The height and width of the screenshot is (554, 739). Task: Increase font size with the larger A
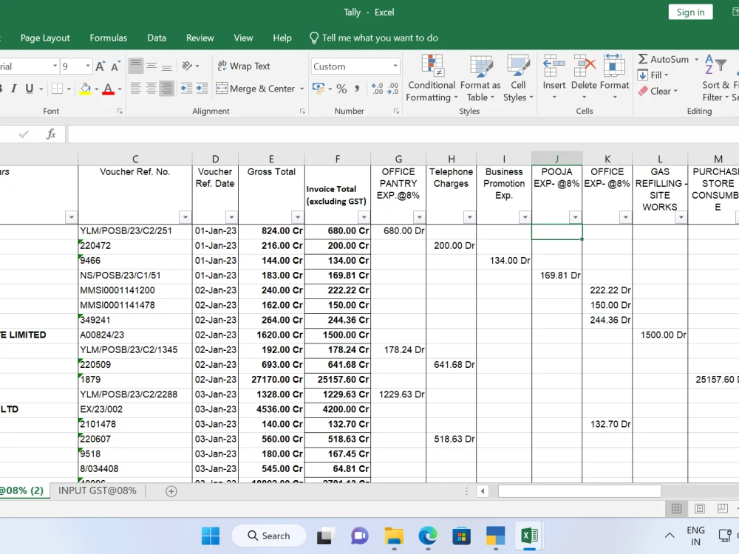[100, 66]
